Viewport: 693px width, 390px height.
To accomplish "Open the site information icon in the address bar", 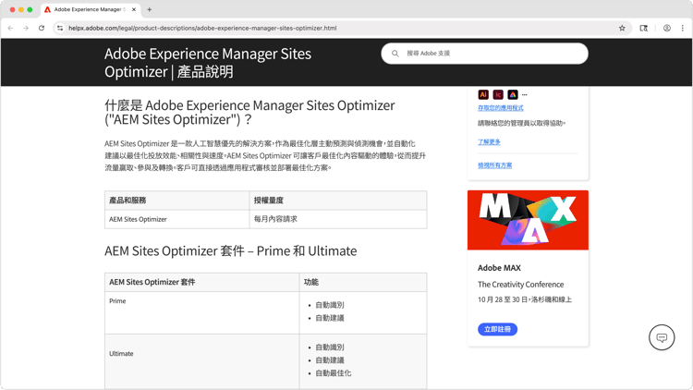I will click(x=60, y=28).
